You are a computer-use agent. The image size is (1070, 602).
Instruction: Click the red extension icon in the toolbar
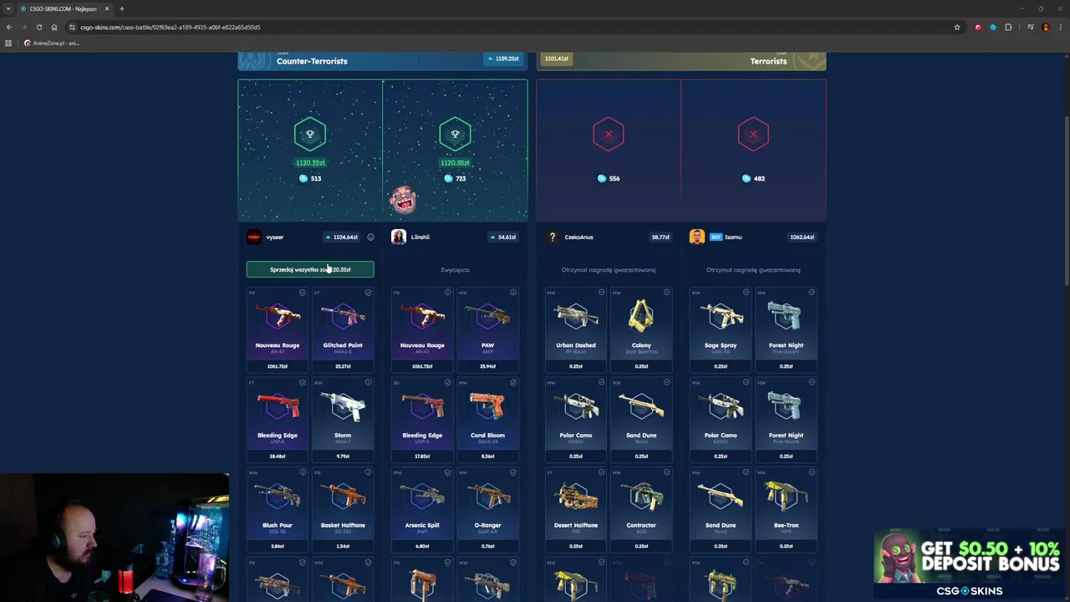tap(978, 27)
